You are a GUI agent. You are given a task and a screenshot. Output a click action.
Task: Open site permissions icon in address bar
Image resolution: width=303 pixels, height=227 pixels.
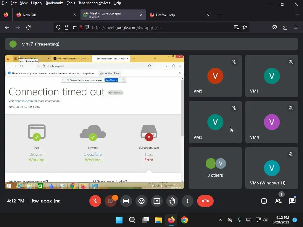pos(75,27)
